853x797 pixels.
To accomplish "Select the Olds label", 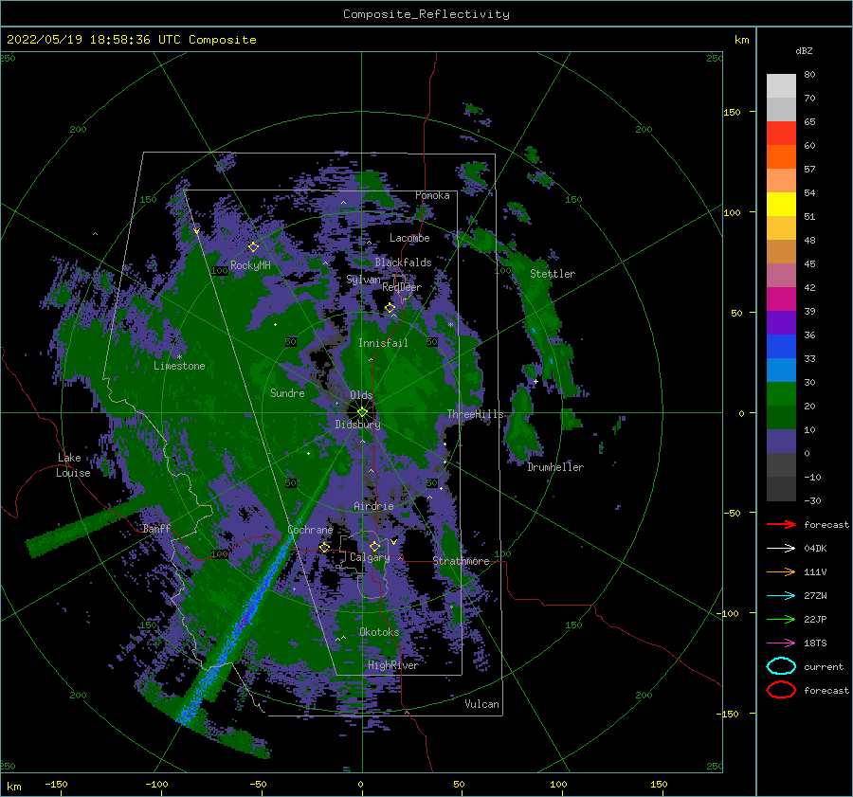I will (x=361, y=395).
